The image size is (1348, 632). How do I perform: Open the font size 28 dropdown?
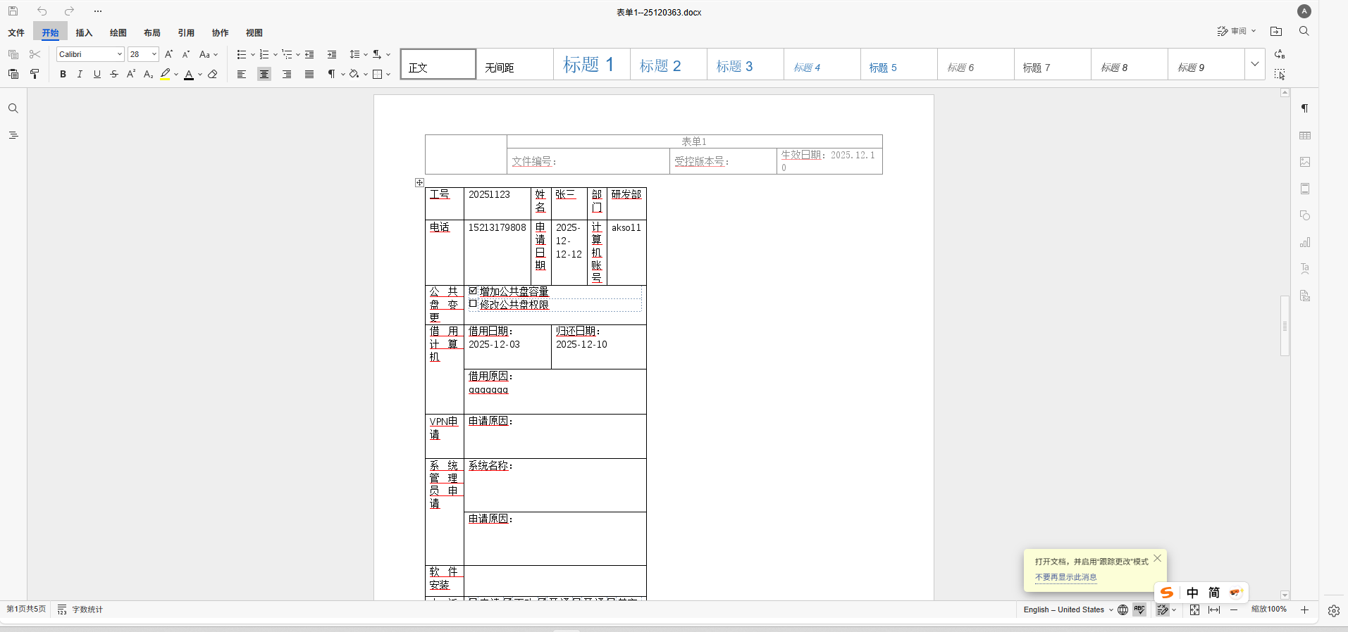154,54
